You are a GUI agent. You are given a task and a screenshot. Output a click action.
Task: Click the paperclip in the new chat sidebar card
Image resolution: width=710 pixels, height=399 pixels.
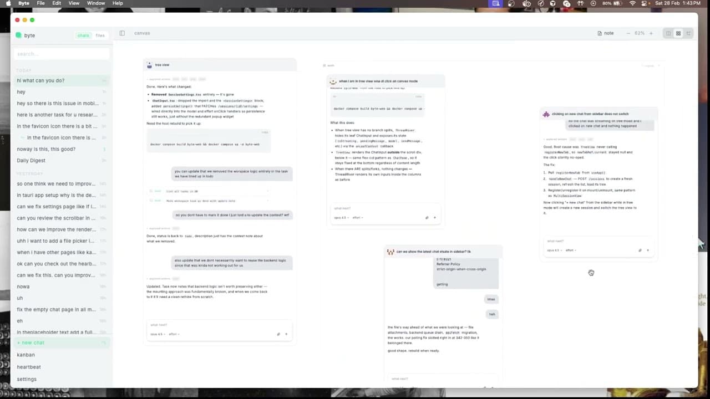click(640, 250)
